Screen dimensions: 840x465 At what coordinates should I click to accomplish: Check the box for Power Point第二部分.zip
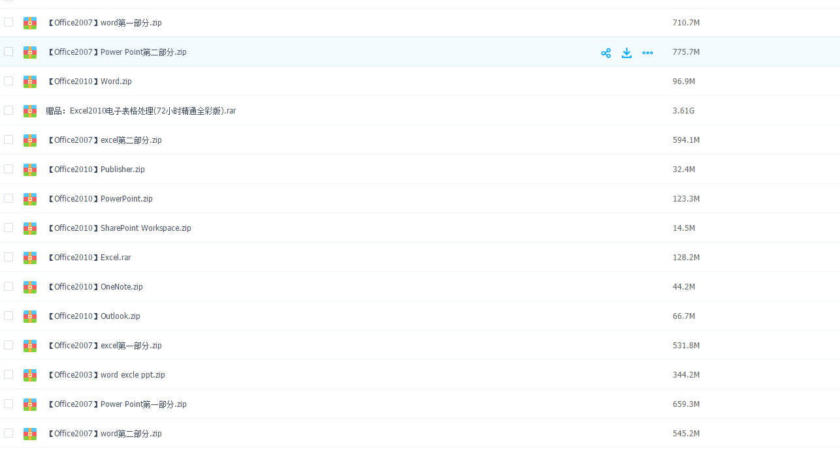point(8,52)
